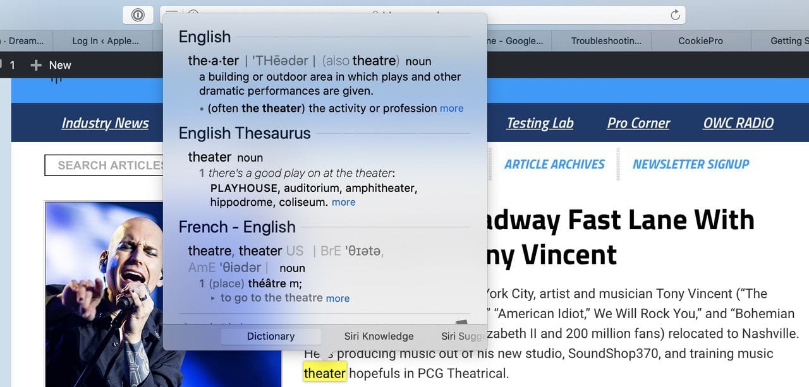Click the plus icon next to New

[36, 65]
